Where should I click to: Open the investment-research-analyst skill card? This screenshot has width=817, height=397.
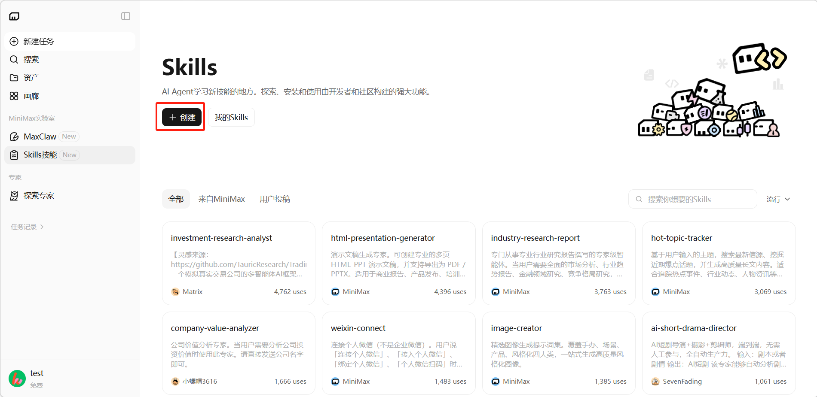click(x=239, y=263)
